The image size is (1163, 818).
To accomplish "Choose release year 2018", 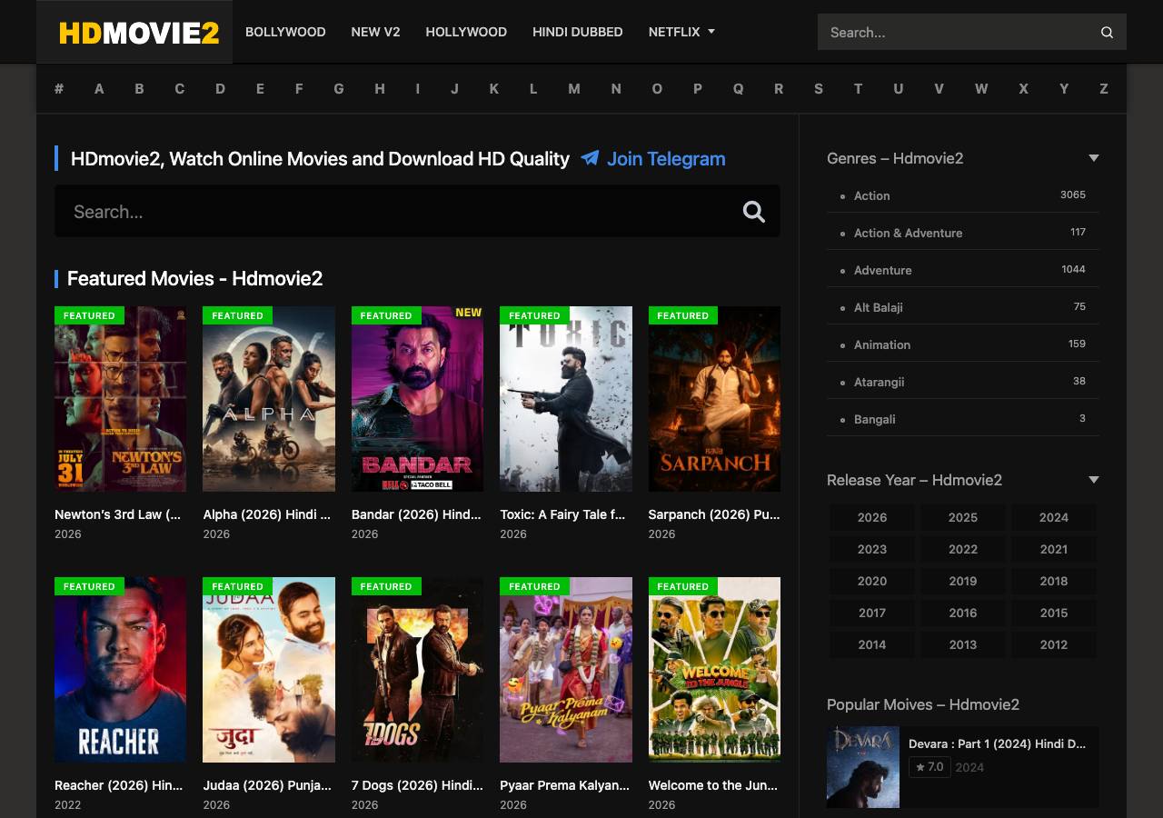I will [1054, 581].
